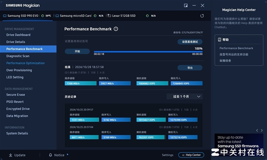Viewport: 267px width, 160px height.
Task: Click the Samsung SSD firmware banner
Action: click(x=239, y=142)
